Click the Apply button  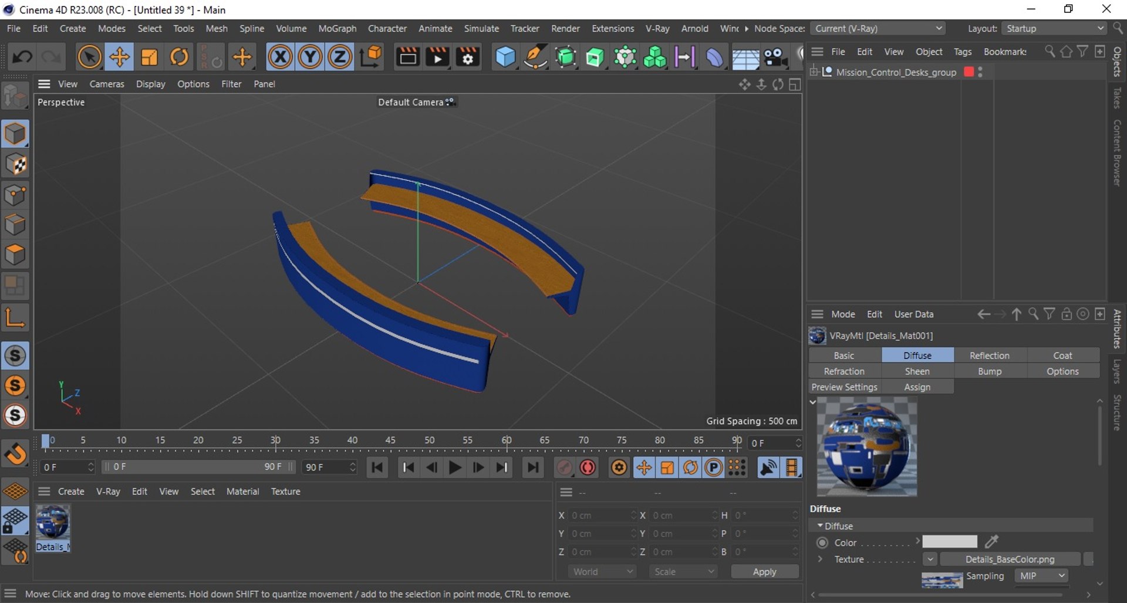(x=764, y=571)
